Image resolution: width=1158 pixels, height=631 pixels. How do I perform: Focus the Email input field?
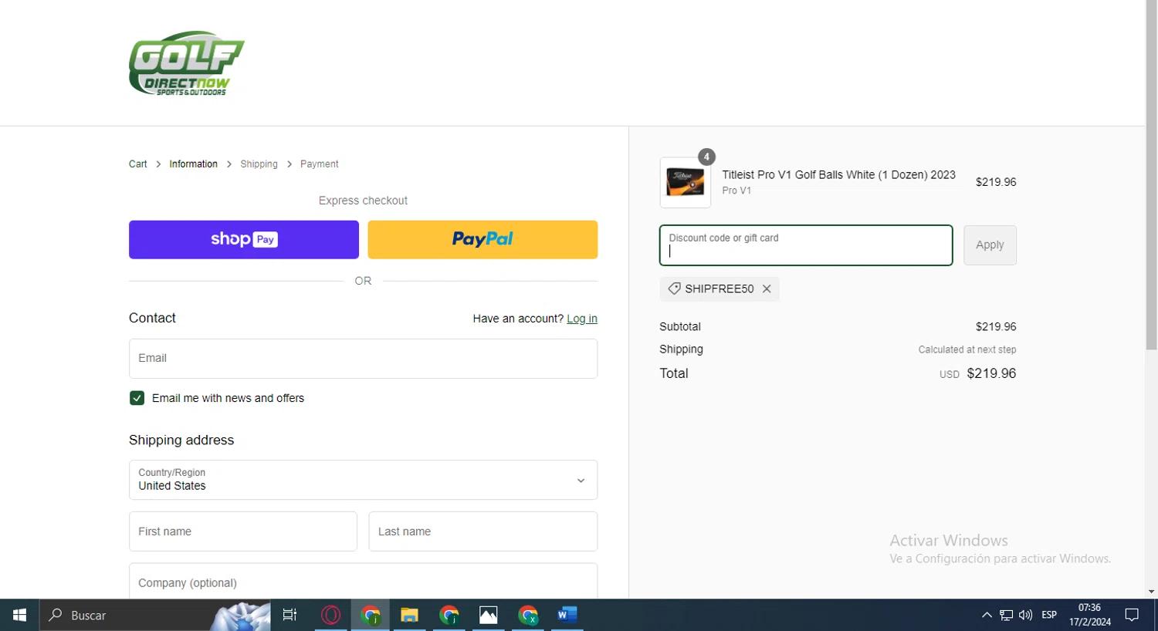(363, 359)
